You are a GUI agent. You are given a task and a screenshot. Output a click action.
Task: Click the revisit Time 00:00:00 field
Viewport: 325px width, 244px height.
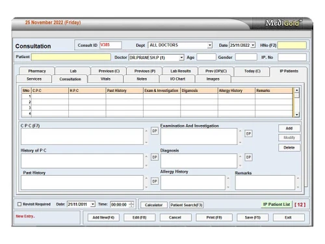point(120,204)
